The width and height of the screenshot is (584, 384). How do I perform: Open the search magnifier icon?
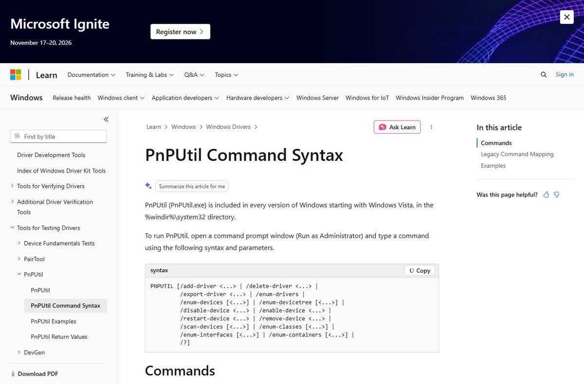pyautogui.click(x=544, y=75)
